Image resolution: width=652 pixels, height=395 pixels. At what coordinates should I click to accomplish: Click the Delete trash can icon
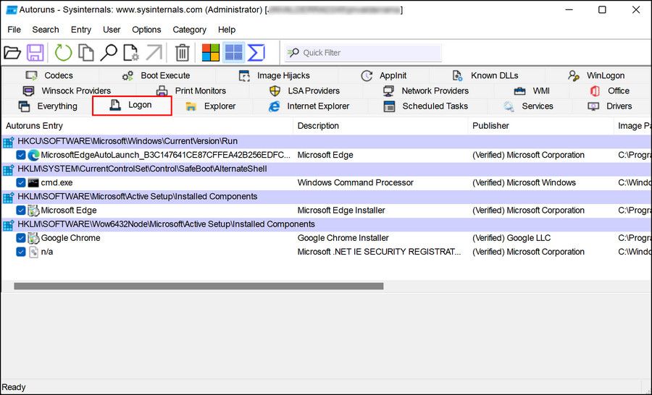pyautogui.click(x=182, y=53)
